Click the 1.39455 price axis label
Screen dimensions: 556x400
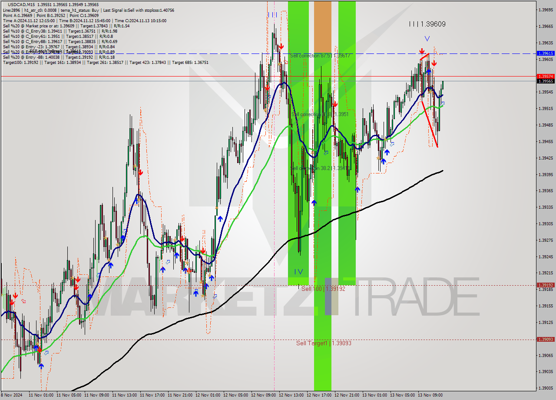(546, 141)
